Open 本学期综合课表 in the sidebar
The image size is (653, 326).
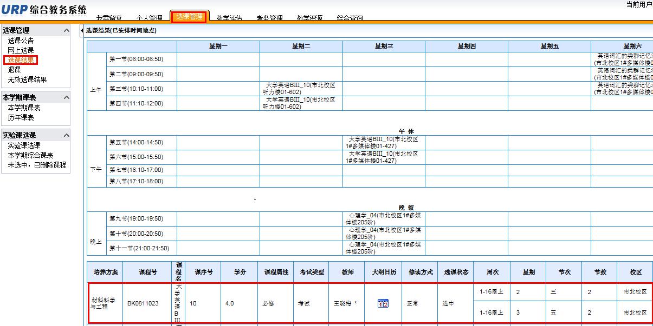[x=30, y=155]
